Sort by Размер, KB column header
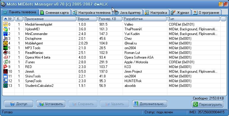The image size is (229, 116). (x=110, y=19)
